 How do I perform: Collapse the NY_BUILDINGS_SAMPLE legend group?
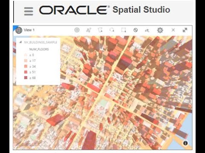click(x=20, y=42)
